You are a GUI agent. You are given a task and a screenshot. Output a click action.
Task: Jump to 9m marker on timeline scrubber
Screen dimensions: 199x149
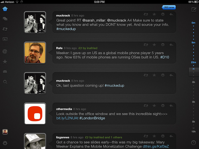coord(193,42)
